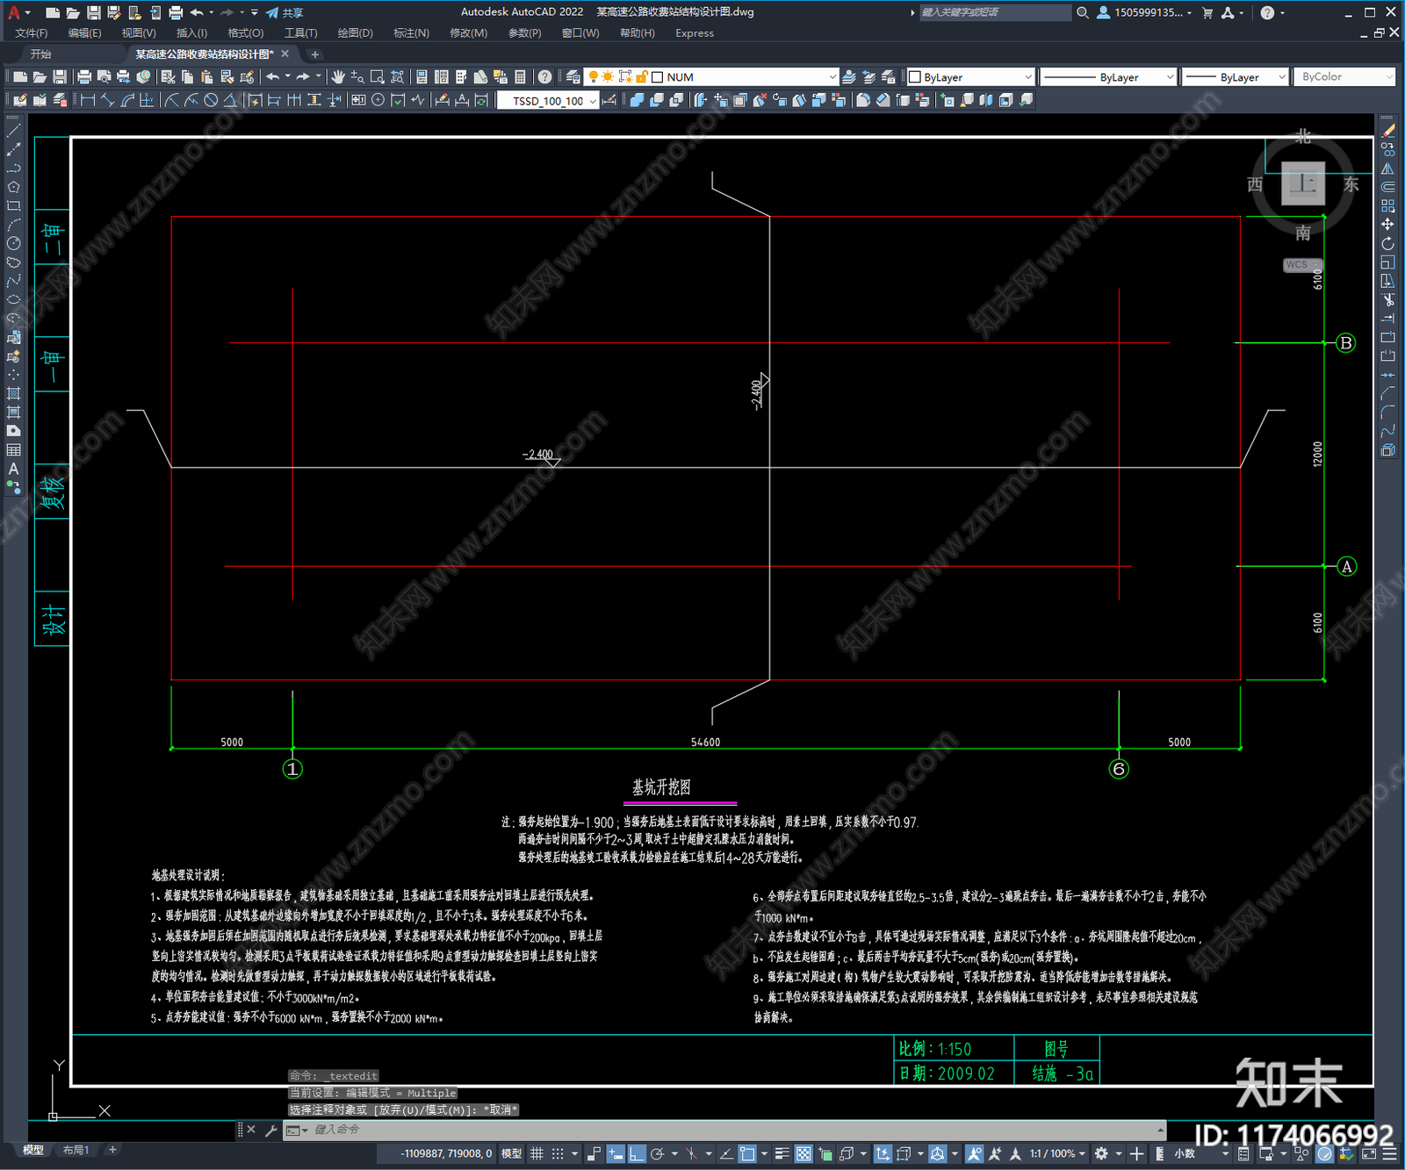1405x1170 pixels.
Task: Select the Pan hand tool
Action: (338, 77)
